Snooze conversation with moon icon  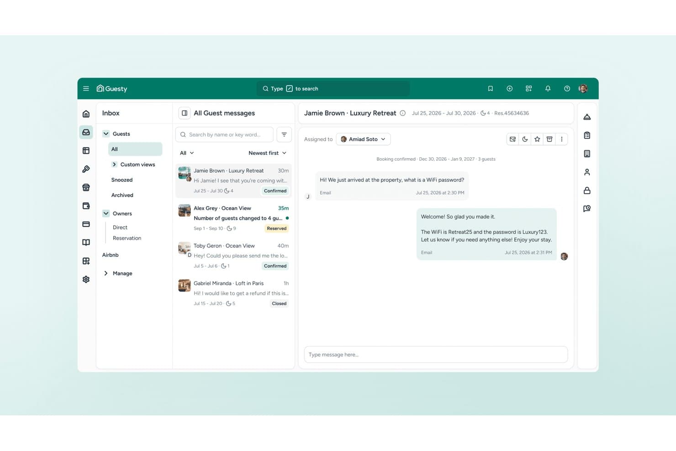[525, 139]
